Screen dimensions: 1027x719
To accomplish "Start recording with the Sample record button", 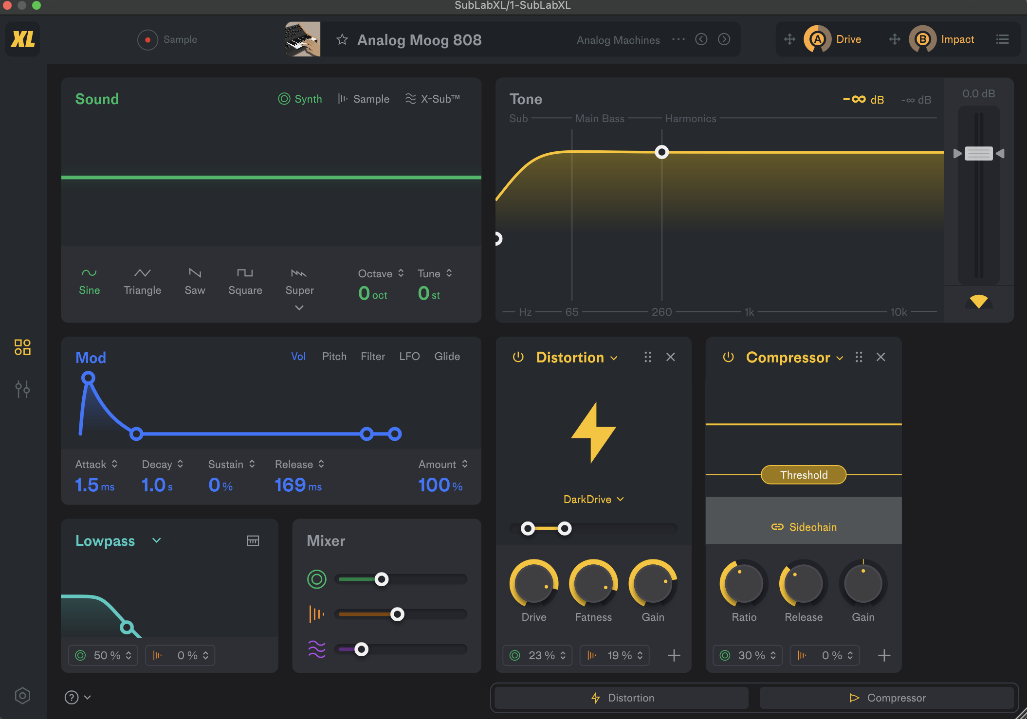I will 147,40.
